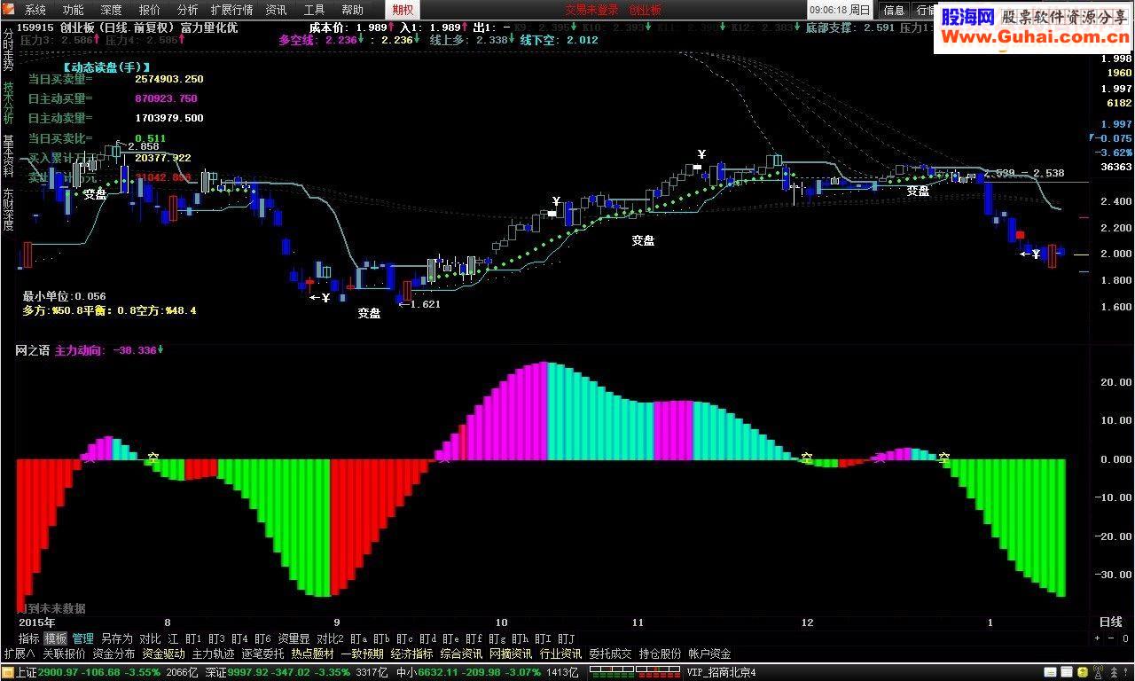
Task: Open the 网摘资讯 tab
Action: 511,654
